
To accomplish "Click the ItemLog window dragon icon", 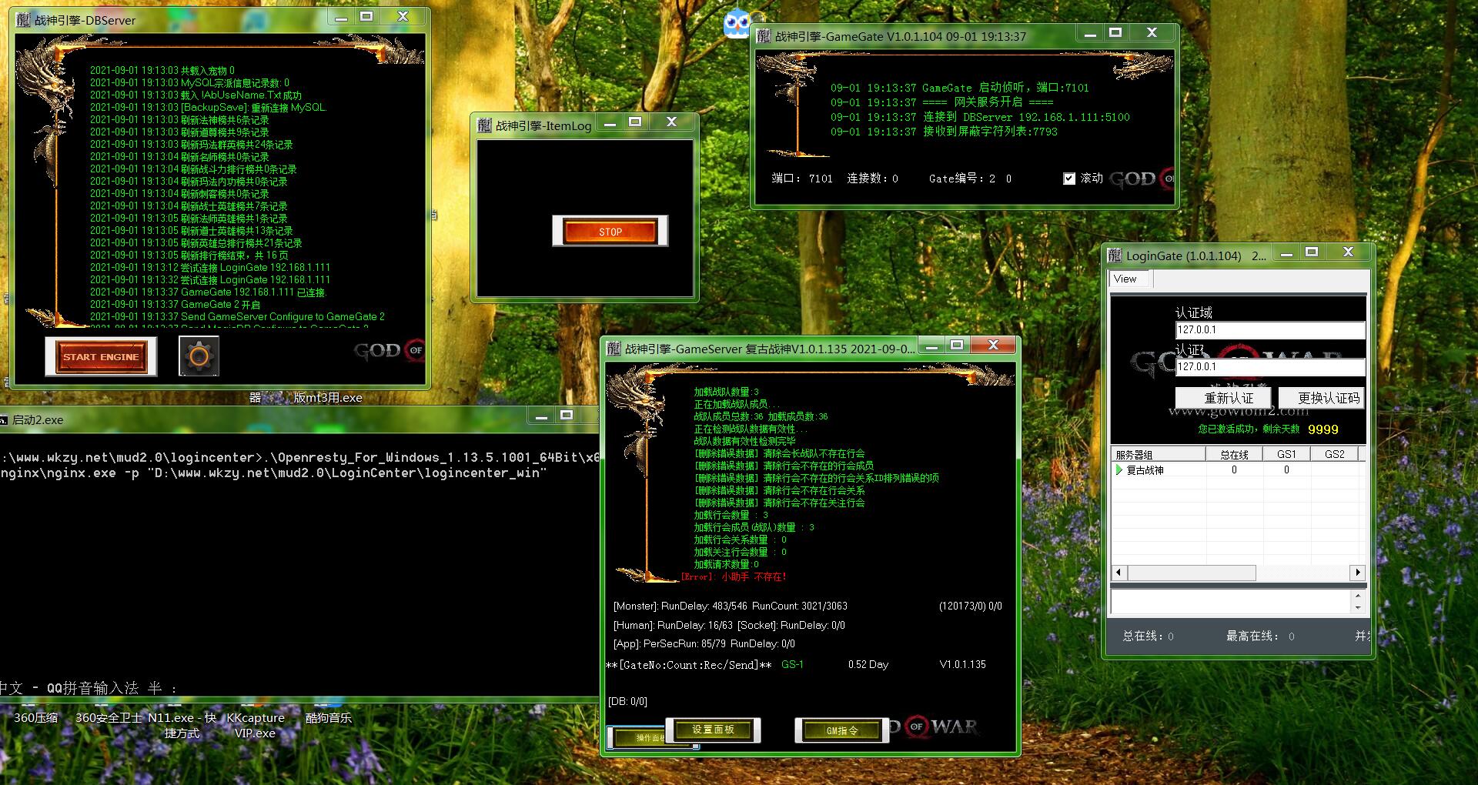I will (484, 125).
